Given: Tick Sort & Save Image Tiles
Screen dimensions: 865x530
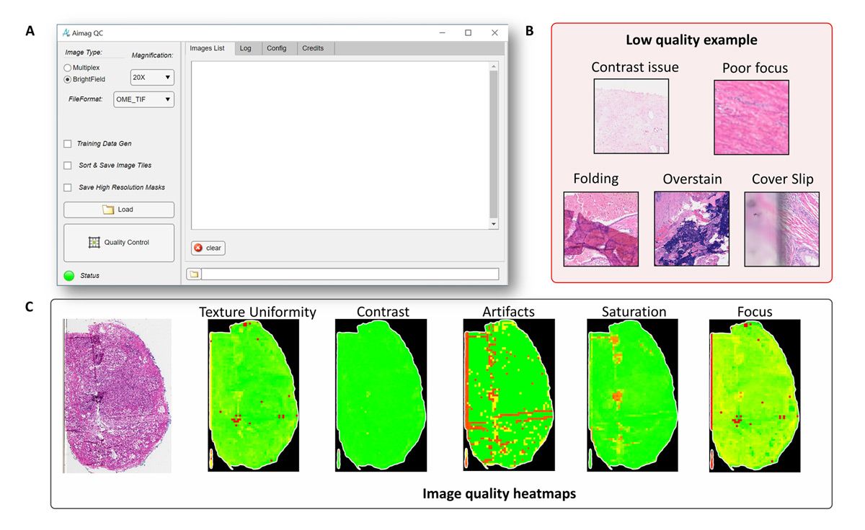Looking at the screenshot, I should point(68,166).
